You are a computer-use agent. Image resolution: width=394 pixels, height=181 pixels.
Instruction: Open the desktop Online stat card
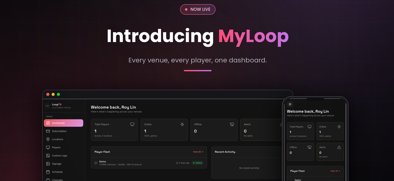point(164,130)
